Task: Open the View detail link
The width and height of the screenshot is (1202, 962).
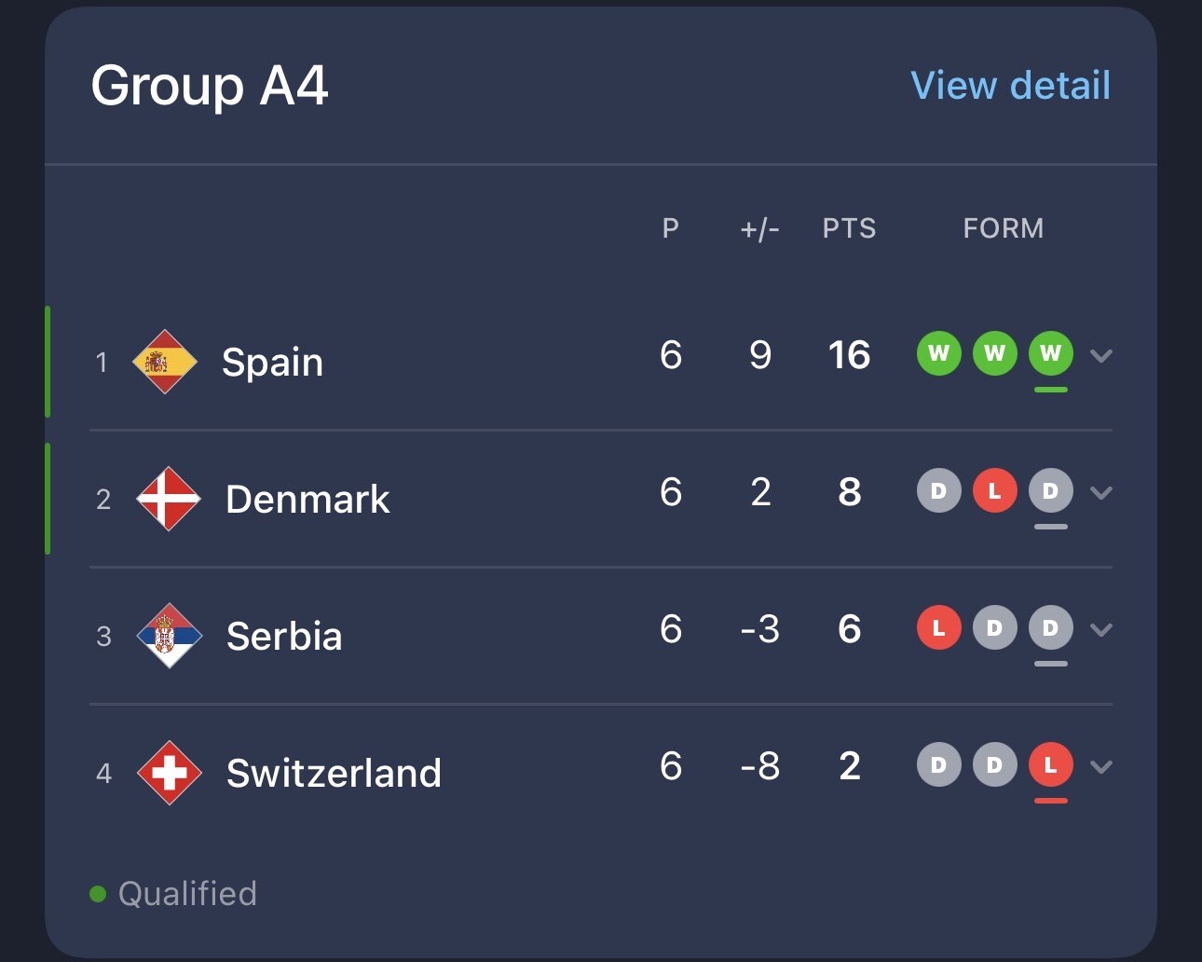Action: pos(1010,86)
